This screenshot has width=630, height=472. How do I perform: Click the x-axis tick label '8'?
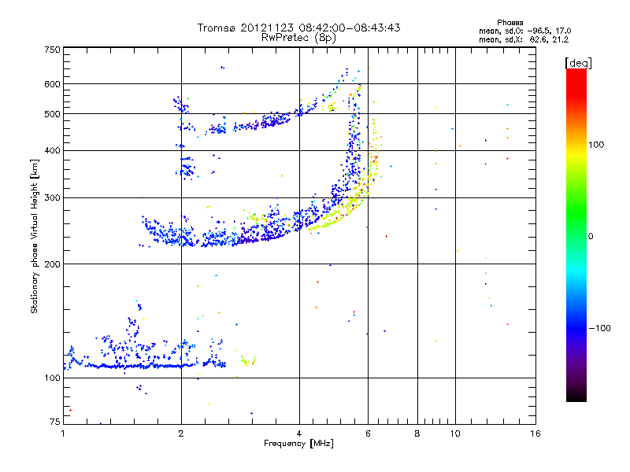417,433
